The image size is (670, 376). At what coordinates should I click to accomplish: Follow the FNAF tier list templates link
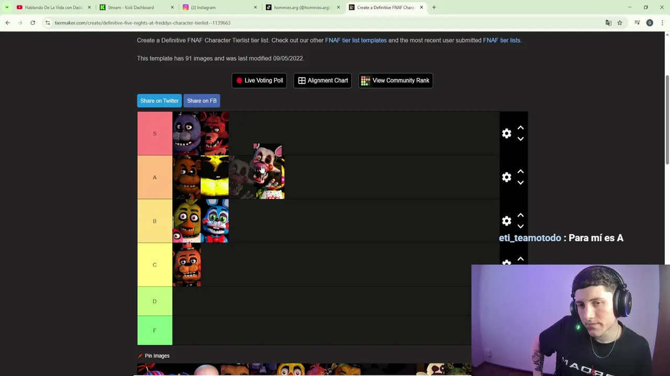click(356, 40)
